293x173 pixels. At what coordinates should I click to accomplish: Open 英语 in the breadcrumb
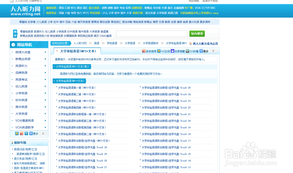(x=97, y=43)
